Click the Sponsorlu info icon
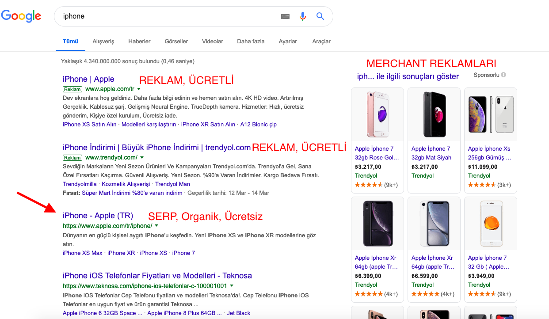Viewport: 549px width, 319px height. point(503,75)
